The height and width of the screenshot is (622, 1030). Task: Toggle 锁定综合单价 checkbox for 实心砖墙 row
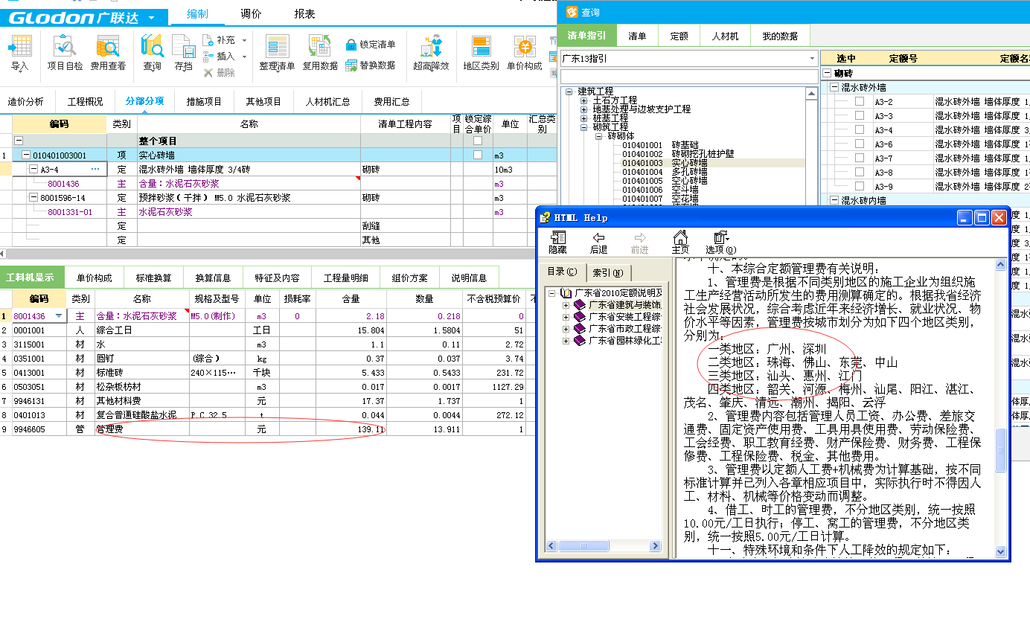[x=478, y=155]
